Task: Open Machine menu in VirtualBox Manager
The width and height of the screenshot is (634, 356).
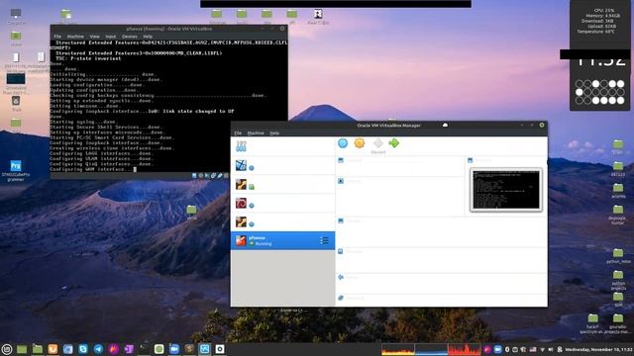Action: (x=256, y=133)
